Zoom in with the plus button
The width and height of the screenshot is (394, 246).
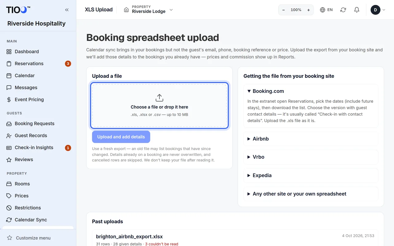[308, 10]
